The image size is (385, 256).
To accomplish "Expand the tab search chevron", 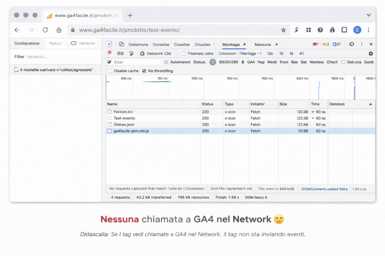I will 368,15.
